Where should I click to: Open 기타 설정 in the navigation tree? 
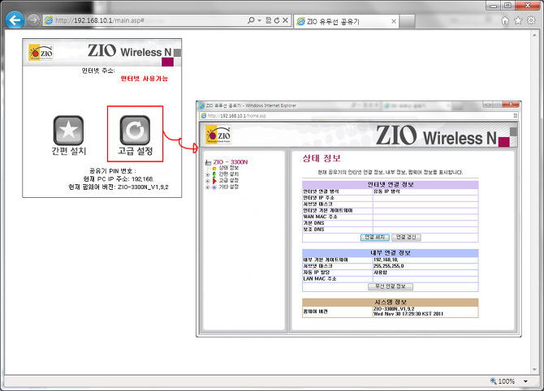point(229,187)
